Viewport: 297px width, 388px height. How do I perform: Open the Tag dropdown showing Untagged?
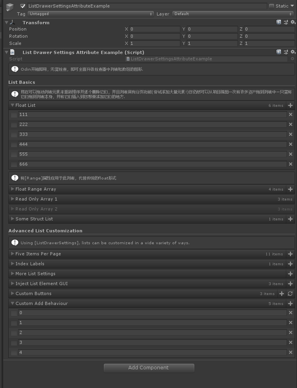click(x=90, y=14)
